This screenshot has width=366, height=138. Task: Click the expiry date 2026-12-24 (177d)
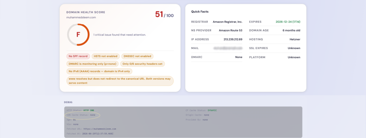pos(288,22)
